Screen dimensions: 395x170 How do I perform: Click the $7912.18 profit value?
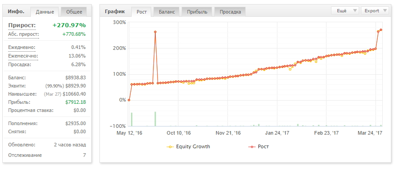point(75,102)
